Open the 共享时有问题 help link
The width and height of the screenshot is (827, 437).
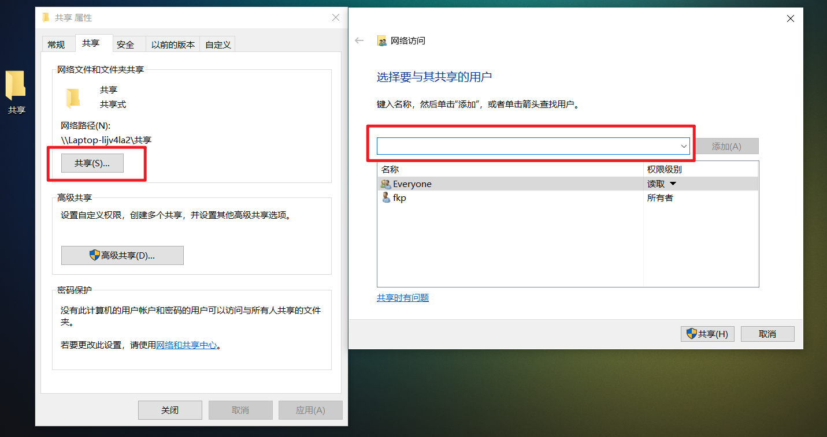[x=403, y=298]
